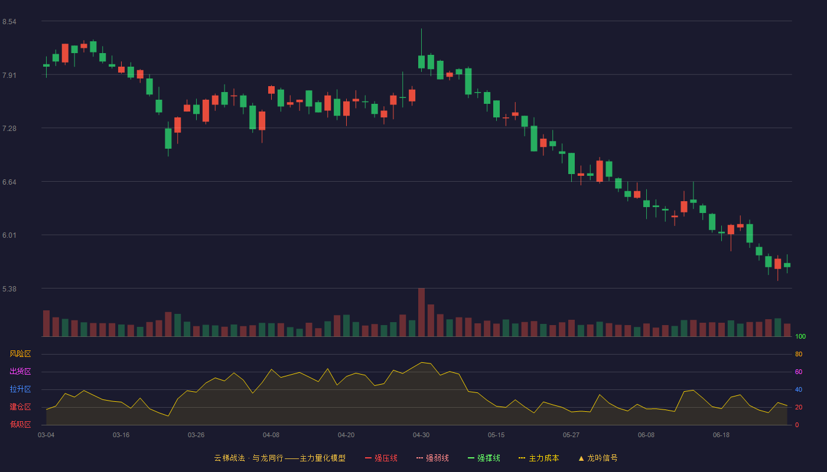Image resolution: width=827 pixels, height=472 pixels.
Task: Click the 7.91 price axis label
Action: [x=9, y=76]
